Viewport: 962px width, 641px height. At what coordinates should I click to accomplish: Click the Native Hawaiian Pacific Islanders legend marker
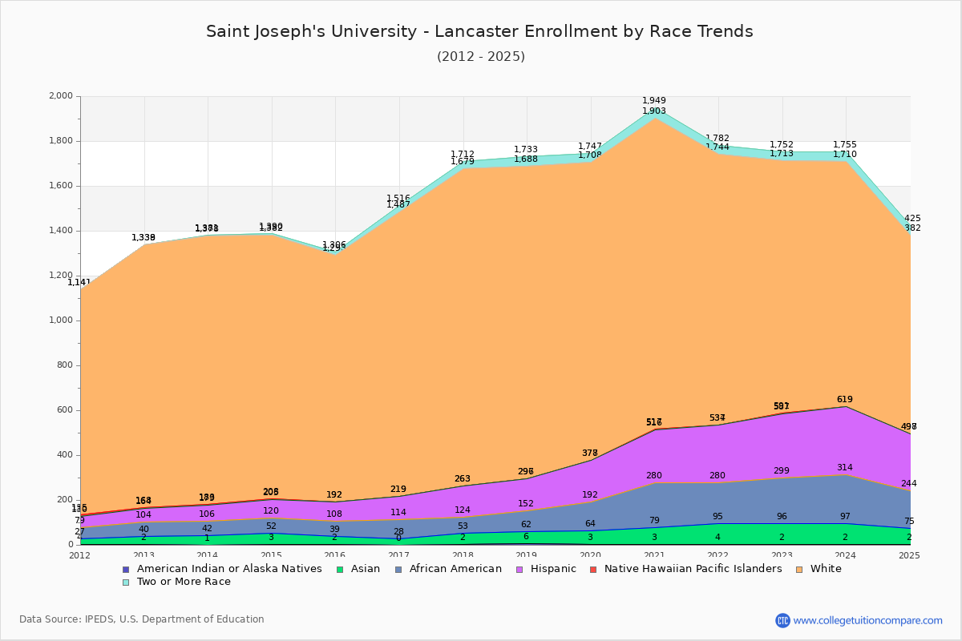(x=592, y=569)
